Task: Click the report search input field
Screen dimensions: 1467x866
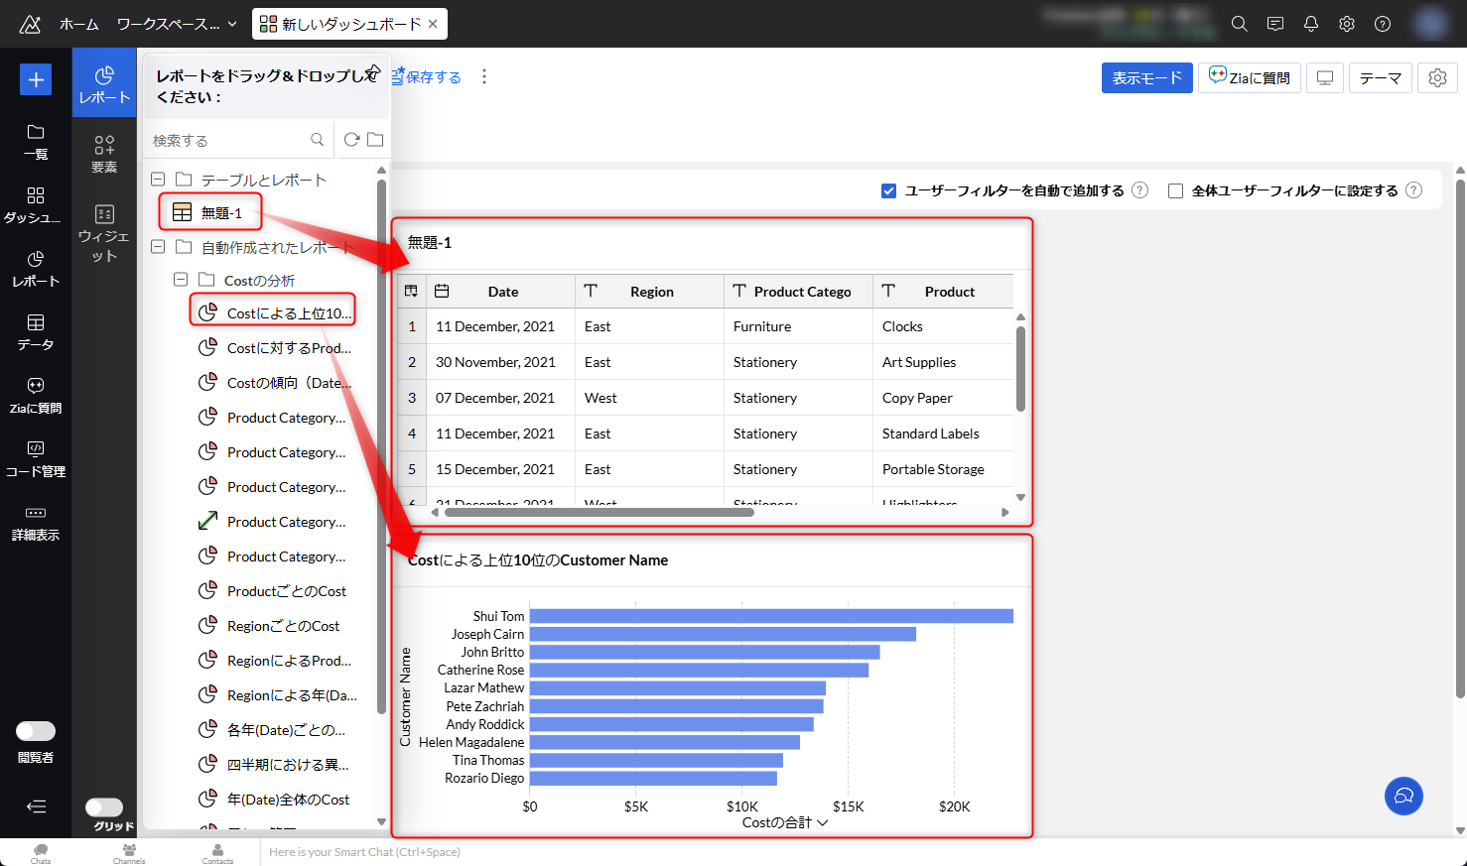Action: coord(230,141)
